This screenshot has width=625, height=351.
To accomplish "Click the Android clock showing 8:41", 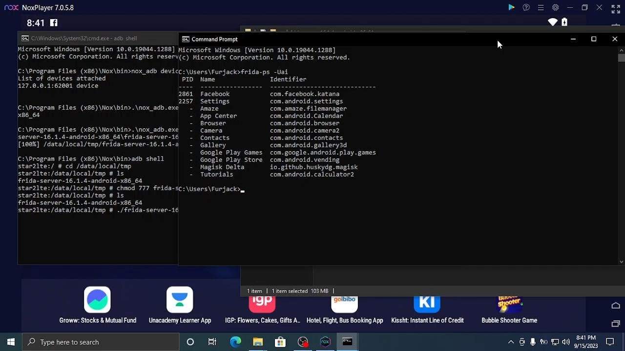I will click(36, 23).
